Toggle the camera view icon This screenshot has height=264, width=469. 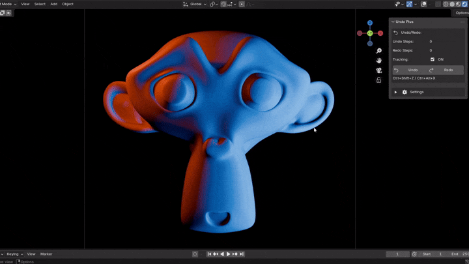click(x=378, y=70)
